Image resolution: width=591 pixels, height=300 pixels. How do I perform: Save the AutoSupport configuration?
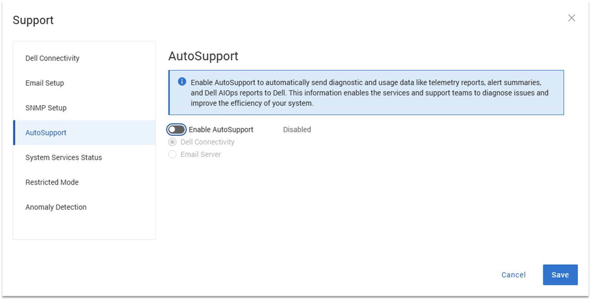click(x=560, y=275)
